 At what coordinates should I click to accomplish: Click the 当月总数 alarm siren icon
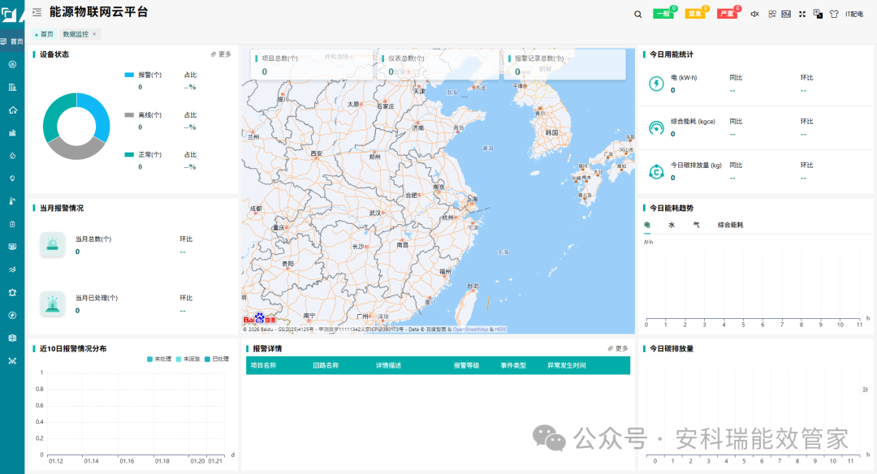click(53, 245)
